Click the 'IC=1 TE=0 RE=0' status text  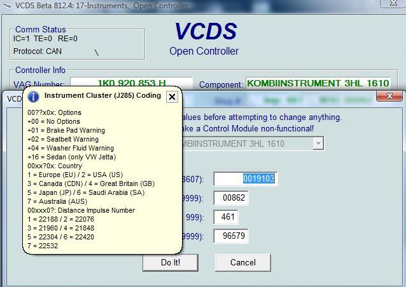click(45, 39)
